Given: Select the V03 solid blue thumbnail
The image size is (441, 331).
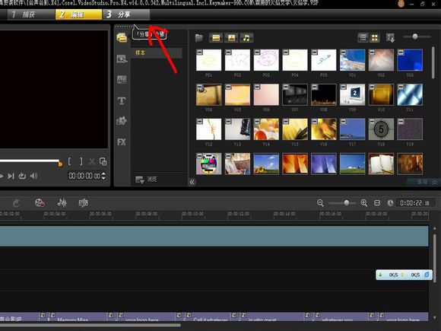Looking at the screenshot, I should (410, 60).
